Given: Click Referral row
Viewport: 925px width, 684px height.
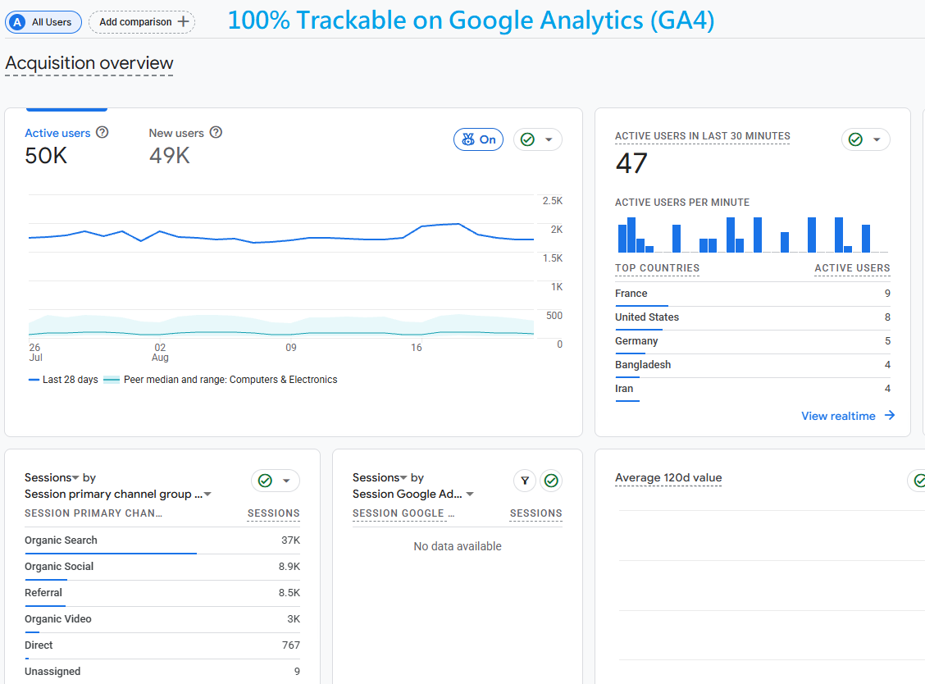Looking at the screenshot, I should coord(162,592).
